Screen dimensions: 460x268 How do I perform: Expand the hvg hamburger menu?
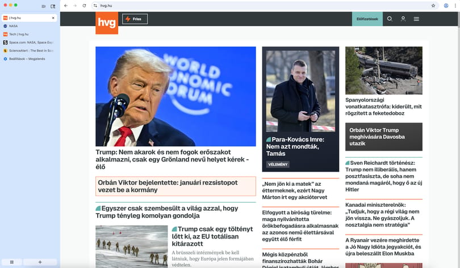pyautogui.click(x=416, y=19)
